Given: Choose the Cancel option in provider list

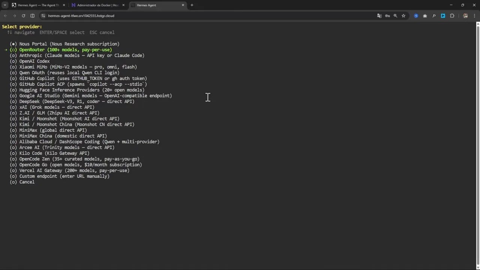Looking at the screenshot, I should 22,182.
